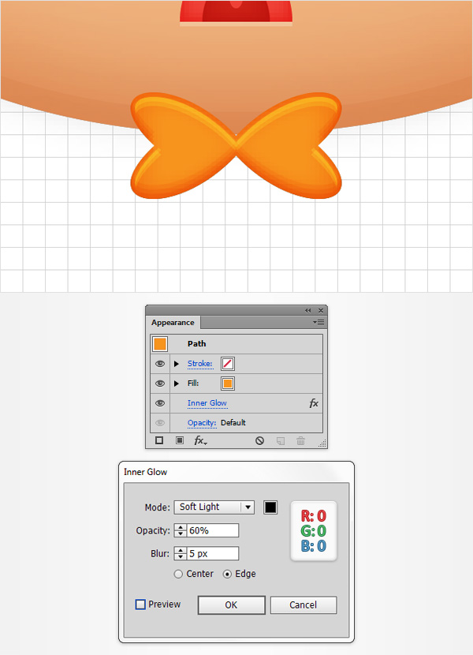Select the orange bow tie shape
This screenshot has height=655, width=473.
pyautogui.click(x=236, y=145)
